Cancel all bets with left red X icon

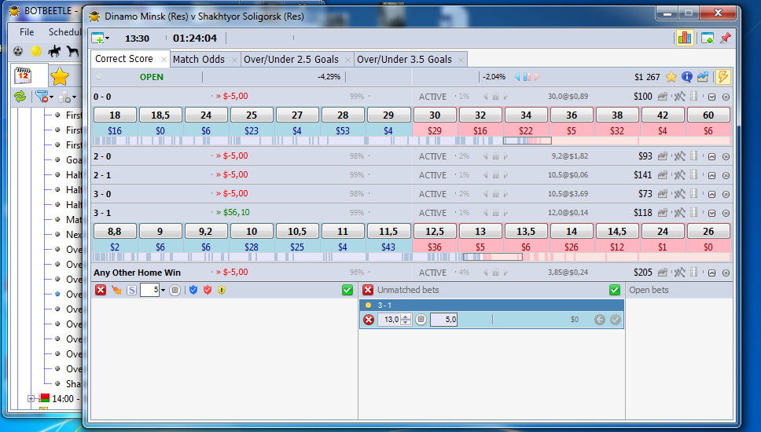(101, 290)
